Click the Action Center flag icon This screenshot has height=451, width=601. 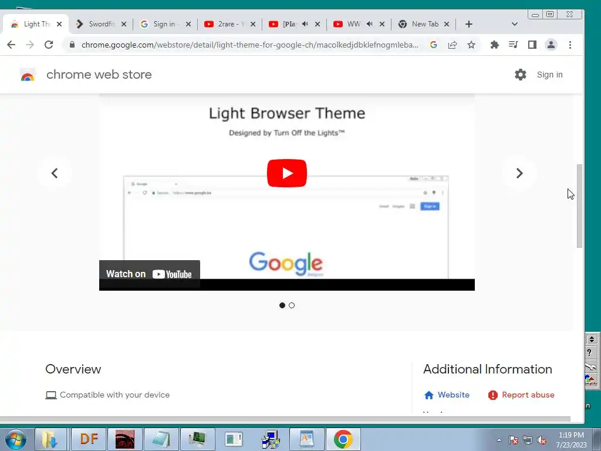point(513,440)
